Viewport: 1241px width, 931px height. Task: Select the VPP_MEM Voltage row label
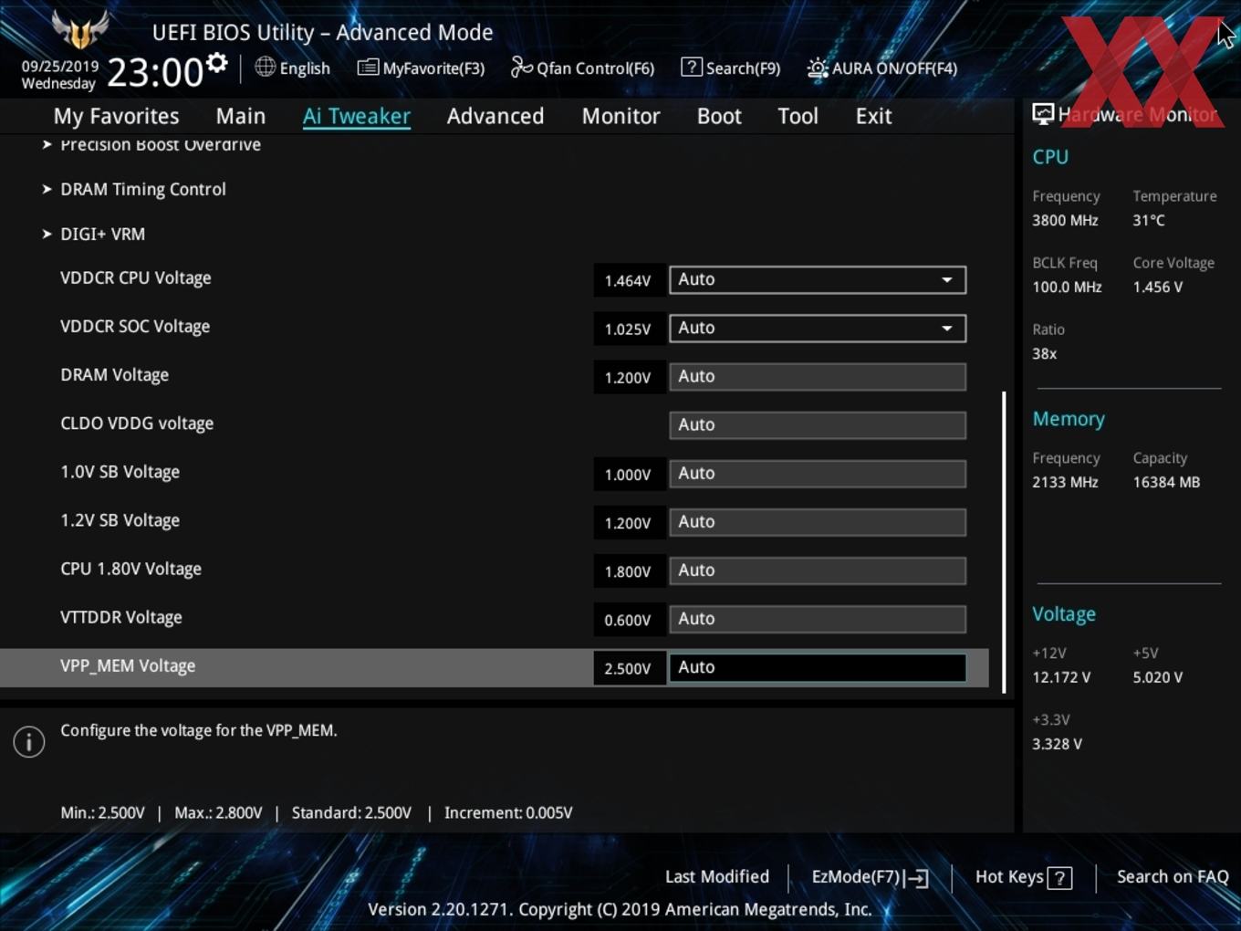coord(128,665)
